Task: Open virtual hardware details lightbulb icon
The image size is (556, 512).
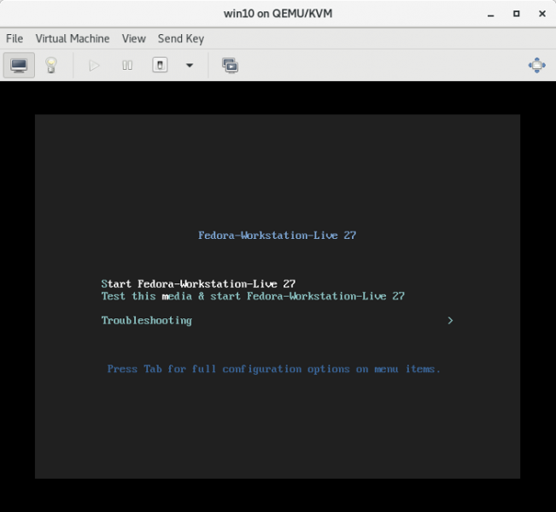Action: tap(50, 65)
